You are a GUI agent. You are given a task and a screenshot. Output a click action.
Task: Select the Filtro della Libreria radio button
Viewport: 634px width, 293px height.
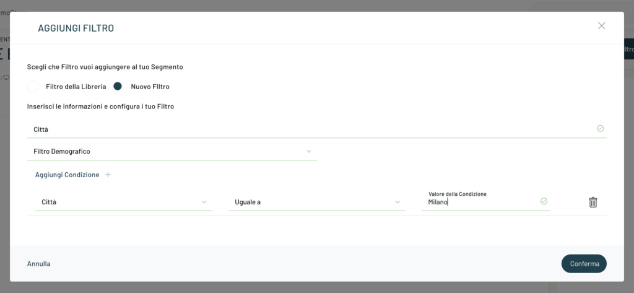33,87
